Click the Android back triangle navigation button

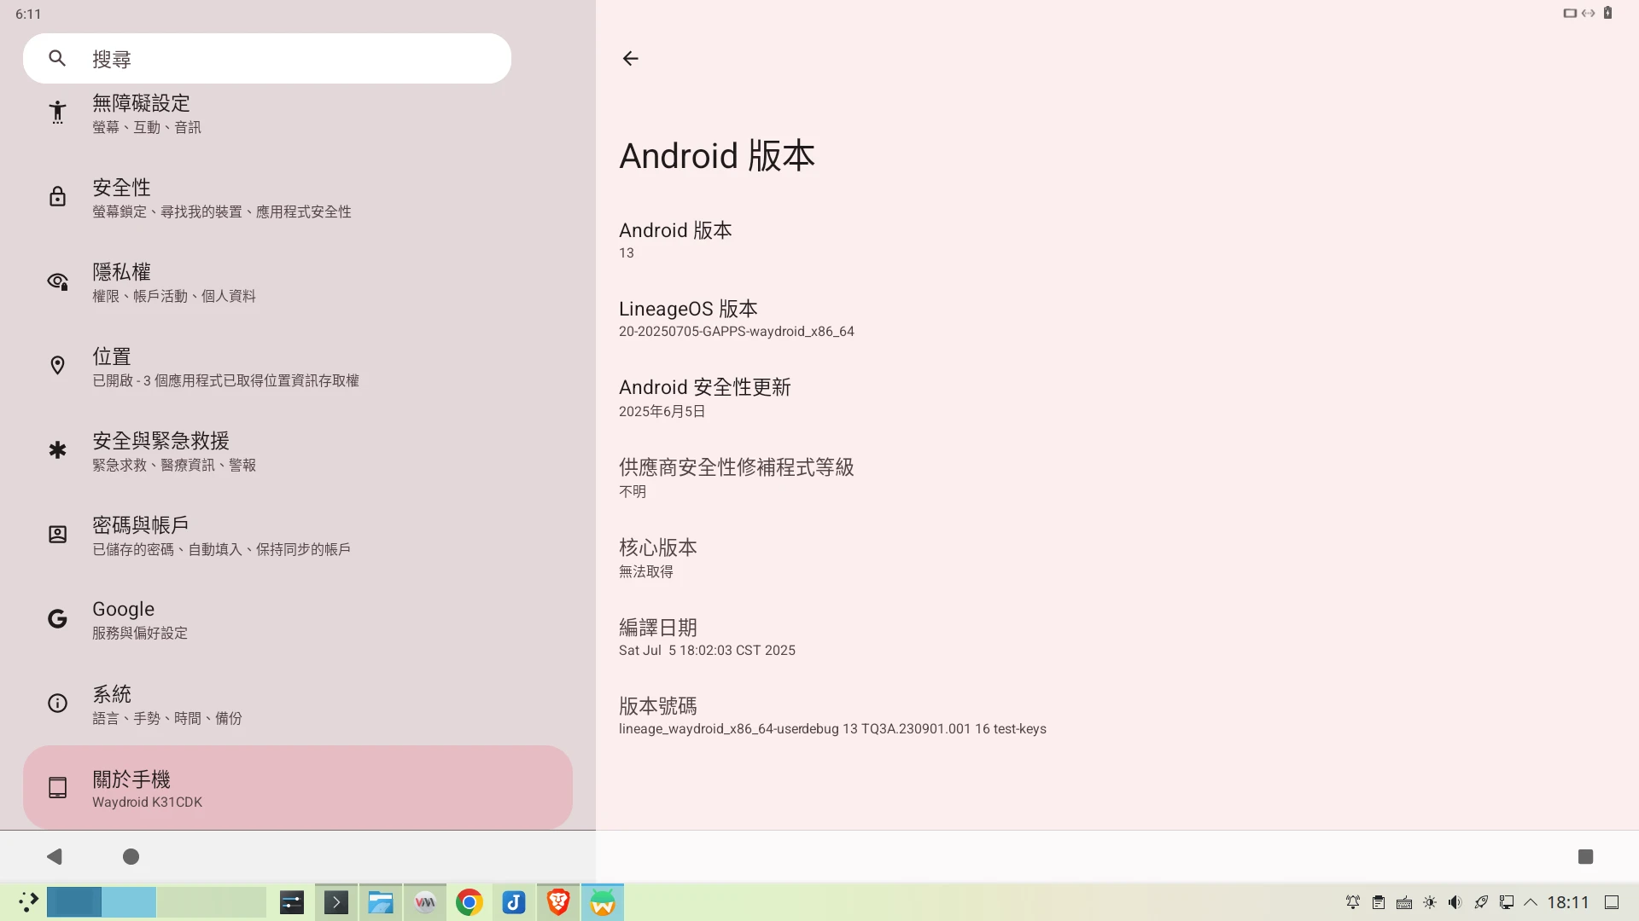55,856
